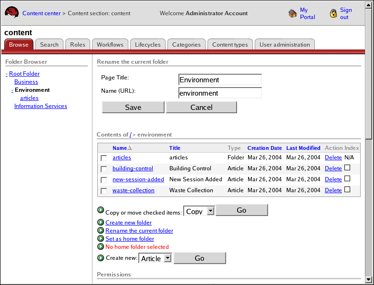Viewport: 374px width, 285px height.
Task: Open the new-session-added article
Action: click(x=138, y=179)
